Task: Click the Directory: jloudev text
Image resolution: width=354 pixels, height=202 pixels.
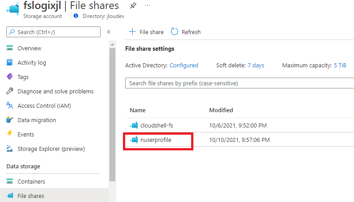Action: tap(103, 16)
